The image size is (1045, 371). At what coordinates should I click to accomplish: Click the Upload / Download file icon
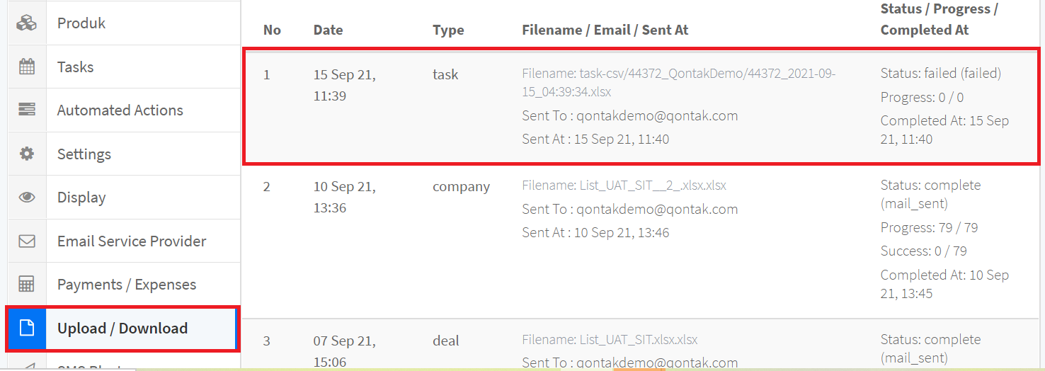[x=27, y=329]
